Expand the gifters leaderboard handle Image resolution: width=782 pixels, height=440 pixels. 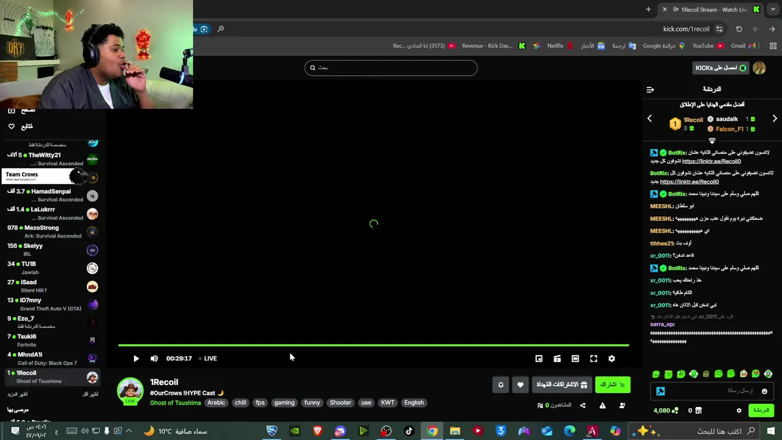pyautogui.click(x=712, y=141)
